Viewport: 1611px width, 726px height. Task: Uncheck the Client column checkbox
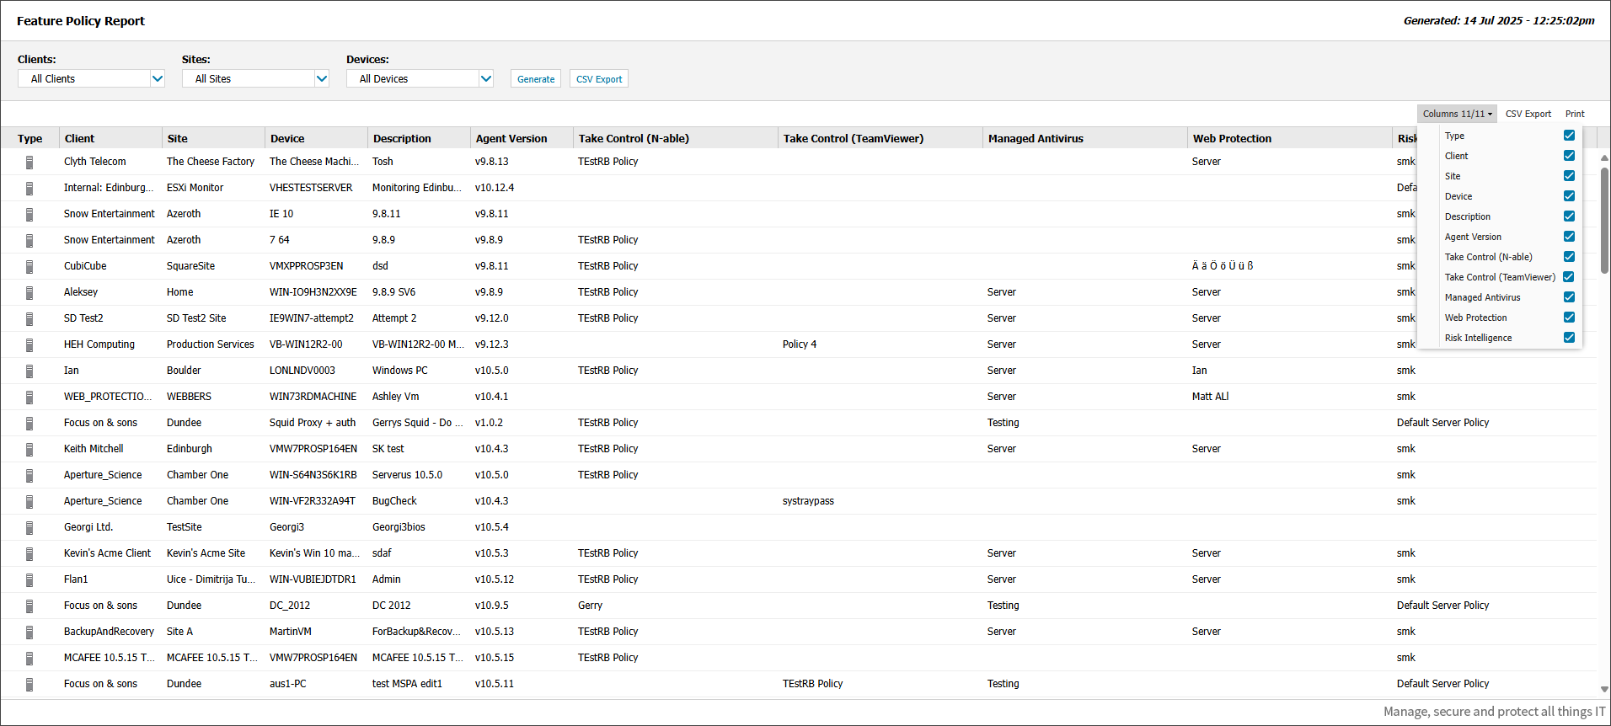tap(1569, 156)
